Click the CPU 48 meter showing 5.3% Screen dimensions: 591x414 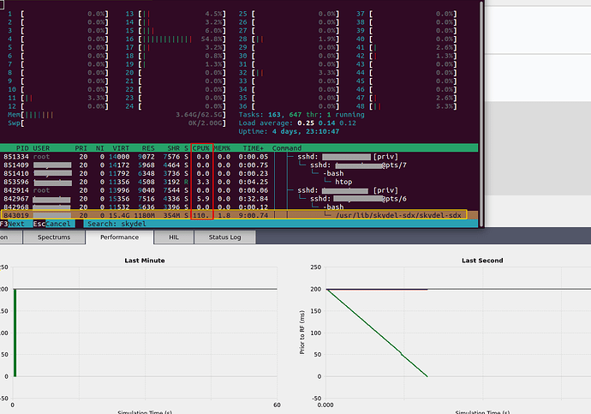406,106
